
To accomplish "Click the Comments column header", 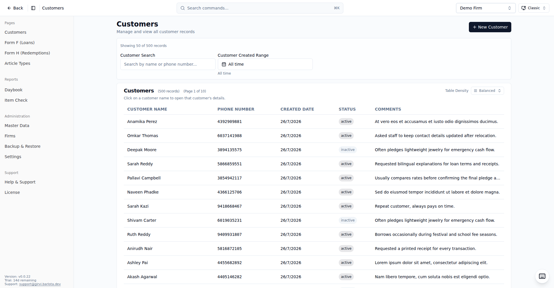I will (388, 109).
